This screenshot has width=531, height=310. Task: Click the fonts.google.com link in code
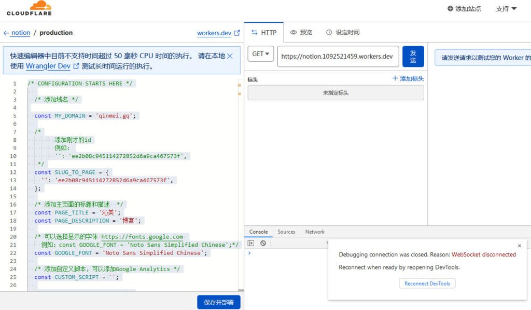click(142, 237)
